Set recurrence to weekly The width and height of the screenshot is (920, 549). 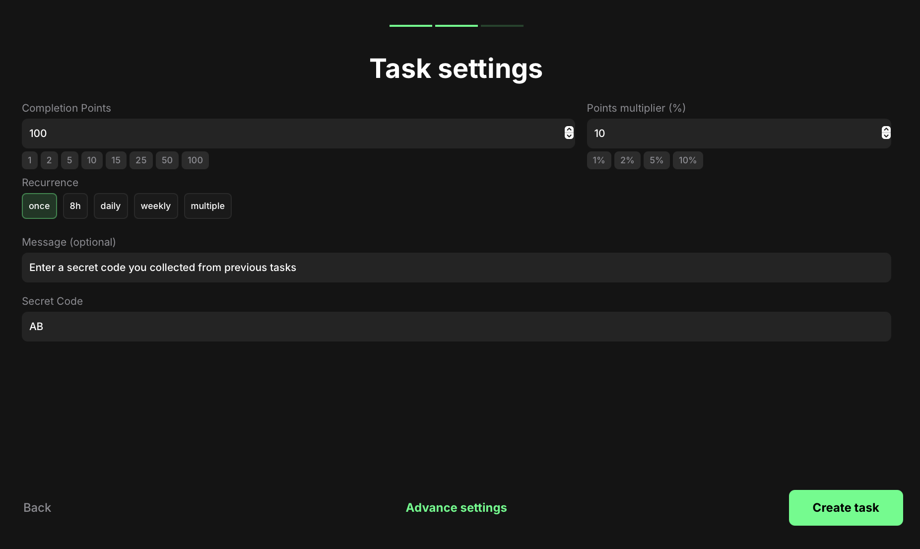point(155,206)
